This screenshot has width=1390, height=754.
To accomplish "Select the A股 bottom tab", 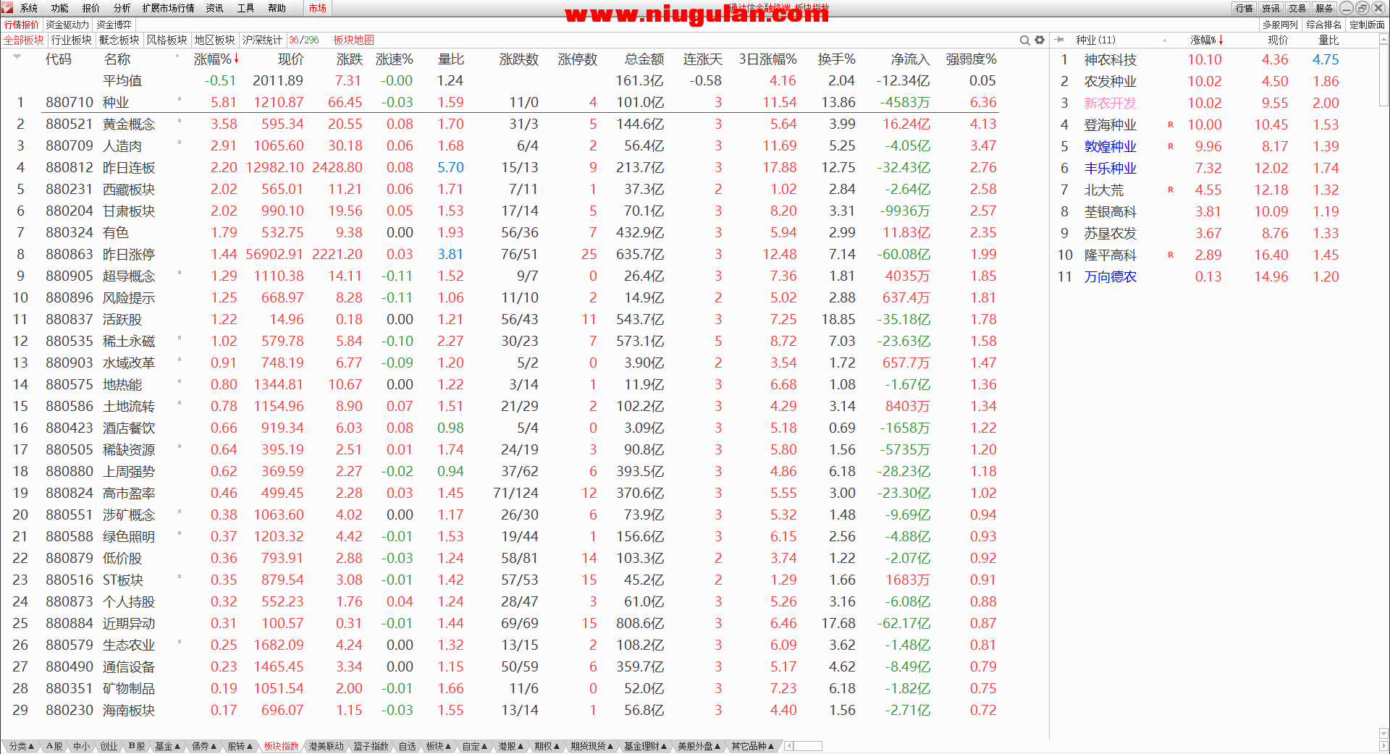I will pyautogui.click(x=54, y=746).
